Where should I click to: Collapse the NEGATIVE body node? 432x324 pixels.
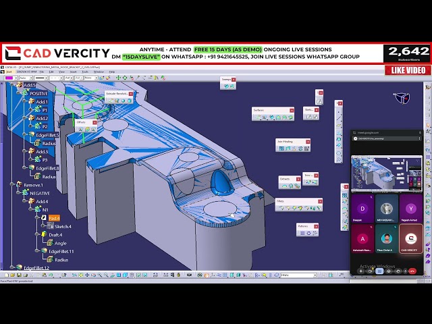[18, 192]
